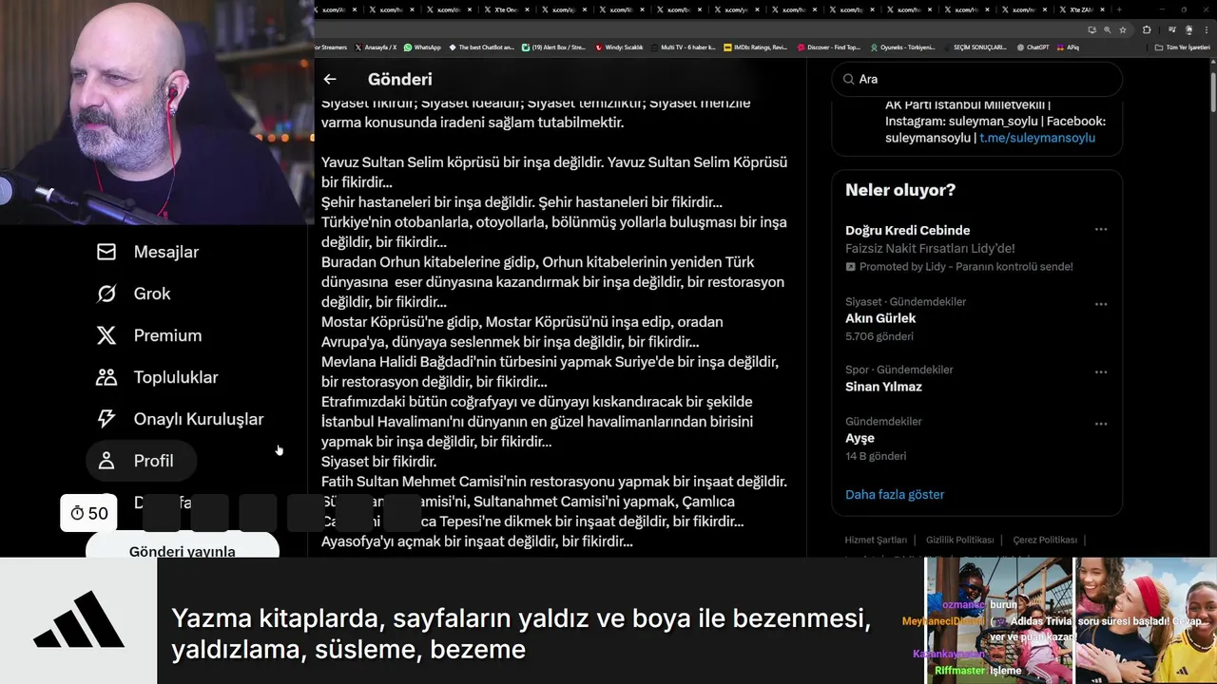Open Grok from the X sidebar

tap(133, 294)
